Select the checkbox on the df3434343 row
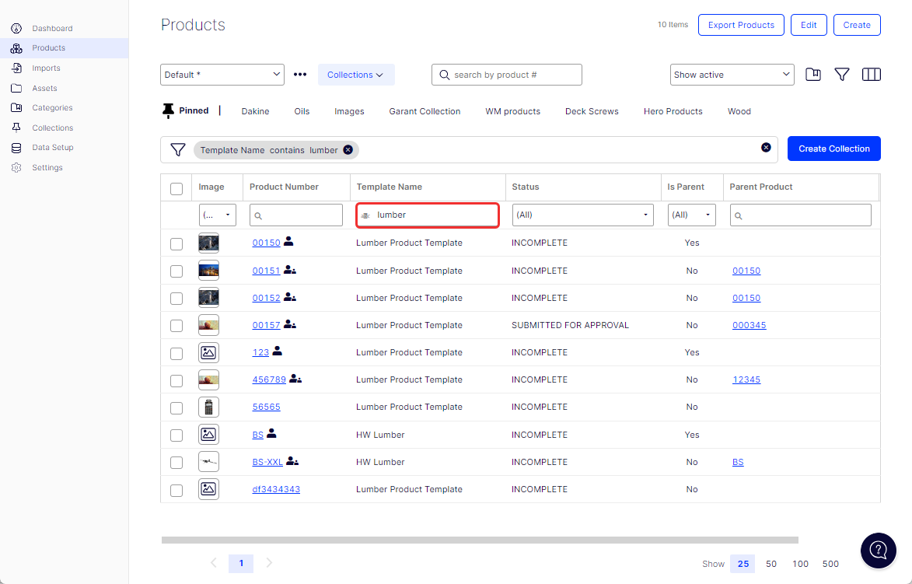Screen dimensions: 912x584 [x=176, y=489]
